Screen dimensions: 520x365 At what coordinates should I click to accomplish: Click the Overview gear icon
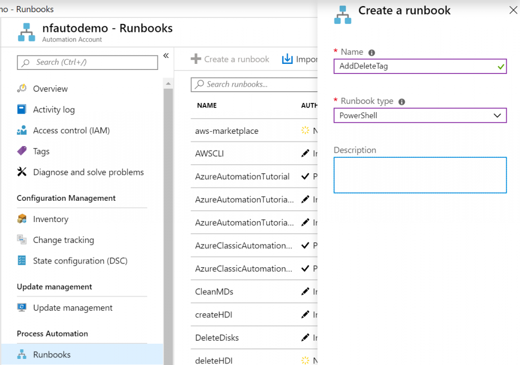coord(22,88)
